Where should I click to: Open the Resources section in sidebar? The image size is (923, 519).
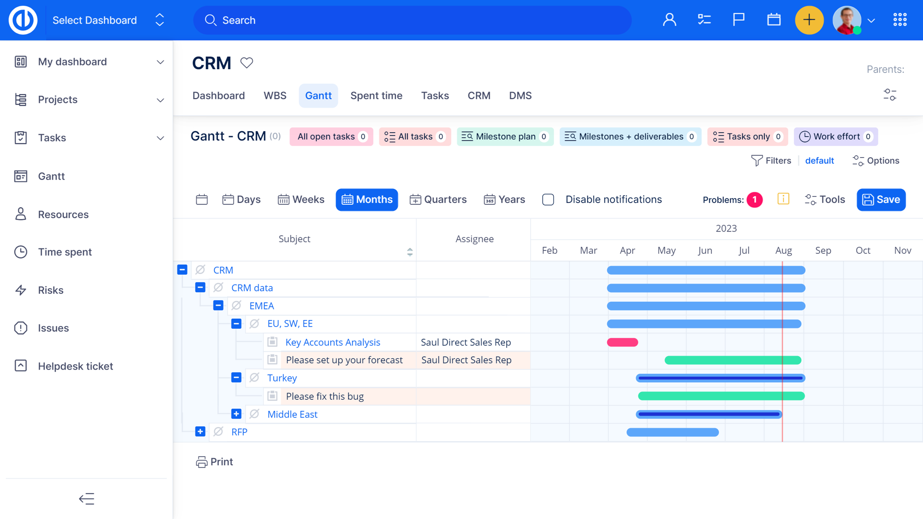click(x=63, y=214)
